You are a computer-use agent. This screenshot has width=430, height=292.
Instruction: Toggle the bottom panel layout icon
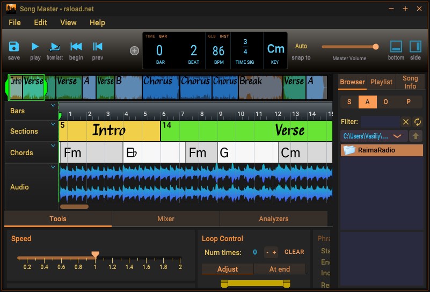pos(396,46)
